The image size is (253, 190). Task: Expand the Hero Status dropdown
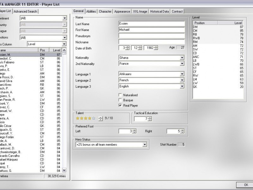coord(145,145)
